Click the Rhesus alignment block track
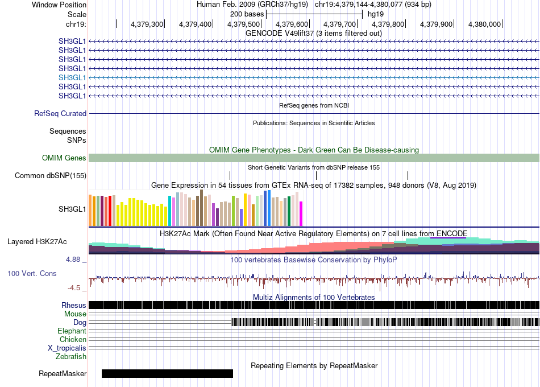The height and width of the screenshot is (387, 540). pyautogui.click(x=314, y=305)
